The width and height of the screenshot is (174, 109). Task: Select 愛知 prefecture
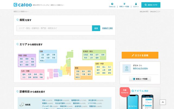coord(110,73)
